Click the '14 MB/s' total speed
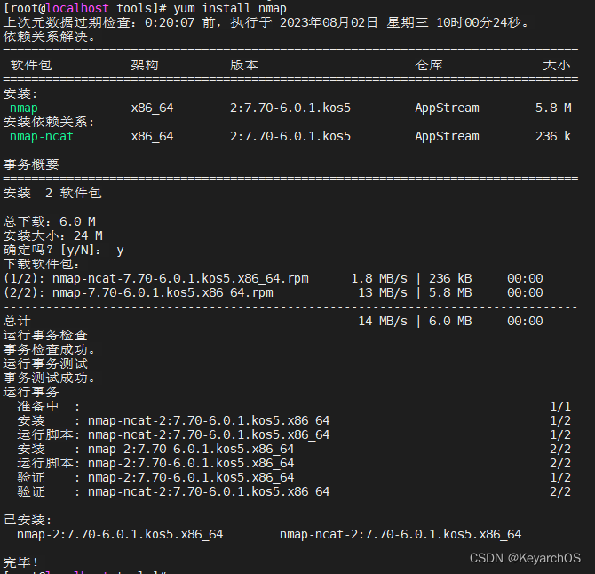The width and height of the screenshot is (595, 574). [383, 321]
